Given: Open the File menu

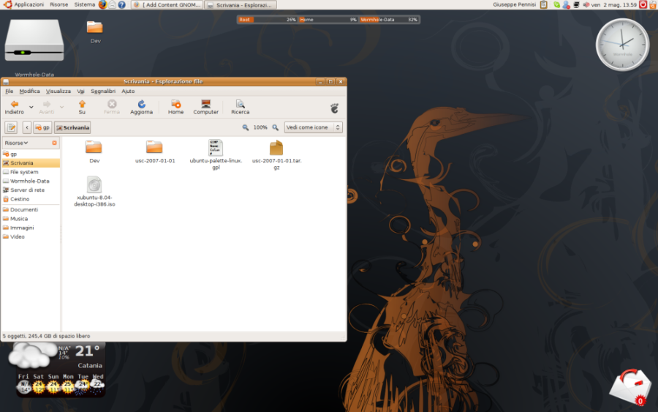Looking at the screenshot, I should 10,91.
